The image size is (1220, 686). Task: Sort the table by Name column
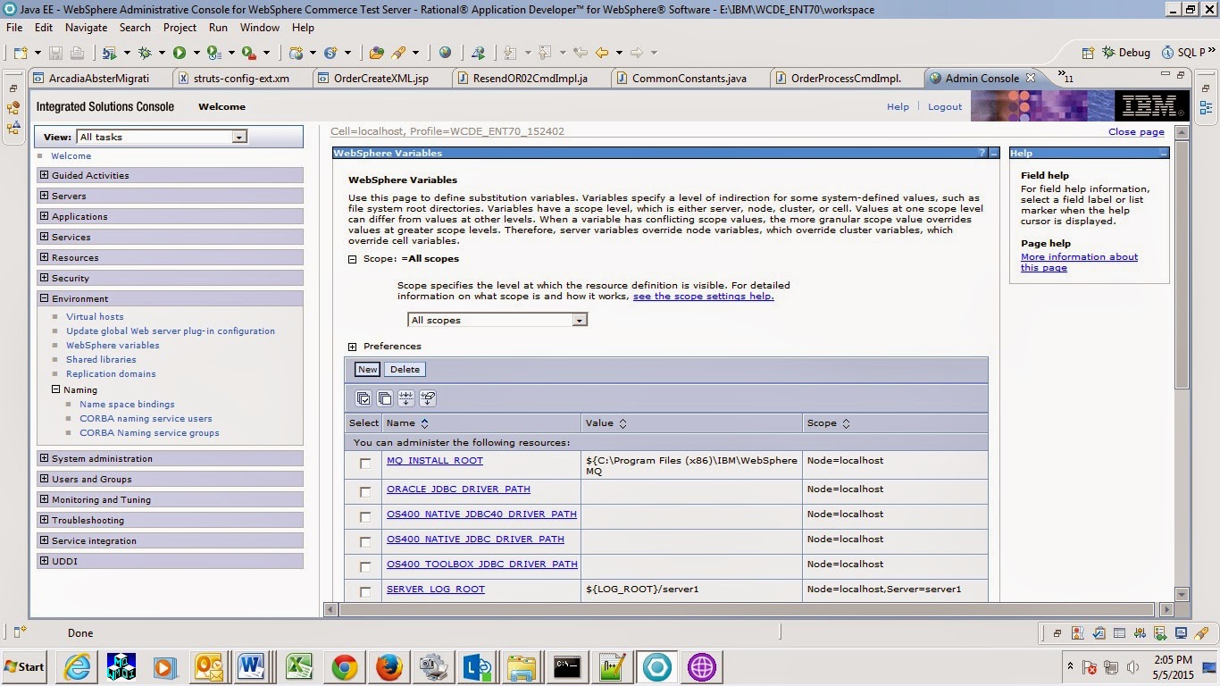pyautogui.click(x=425, y=423)
